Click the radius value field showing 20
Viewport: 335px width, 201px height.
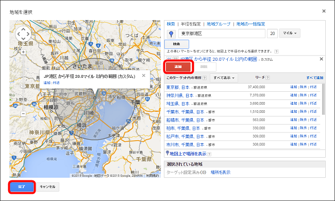(x=273, y=33)
